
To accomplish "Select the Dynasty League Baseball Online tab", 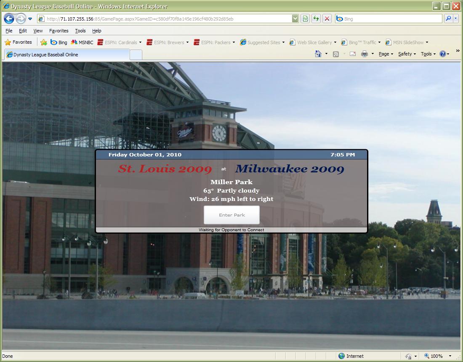I will pos(67,55).
